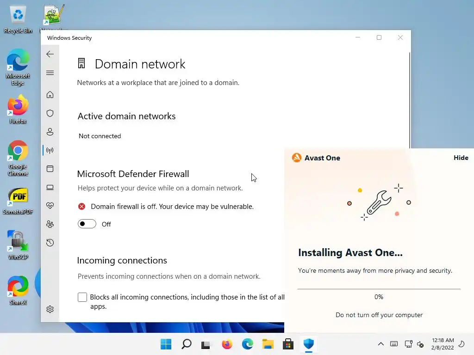The width and height of the screenshot is (474, 355).
Task: Open Account protection person icon
Action: click(x=50, y=132)
